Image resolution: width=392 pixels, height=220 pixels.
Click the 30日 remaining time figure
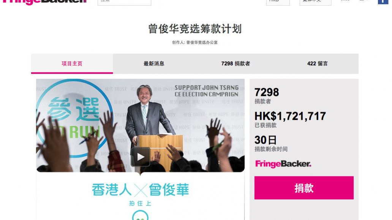[x=266, y=140]
